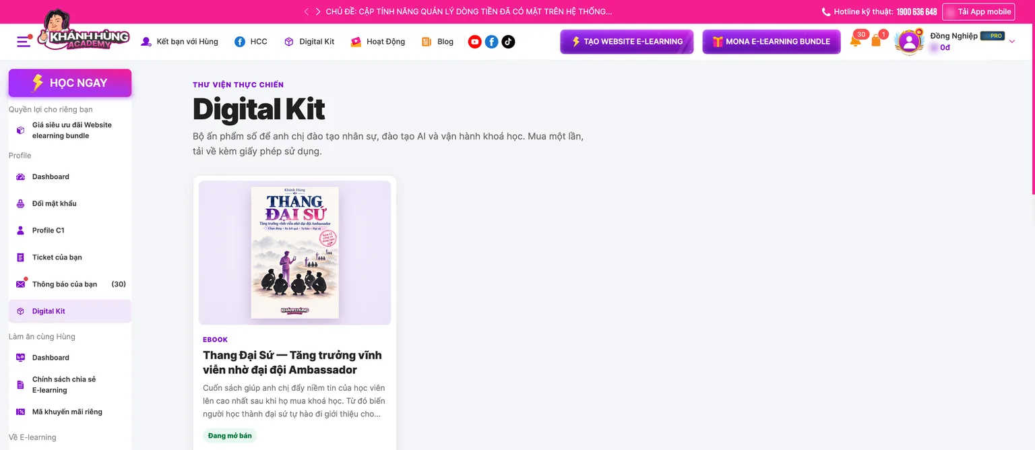This screenshot has width=1035, height=450.
Task: Click the Đang mở bán status badge
Action: point(230,436)
